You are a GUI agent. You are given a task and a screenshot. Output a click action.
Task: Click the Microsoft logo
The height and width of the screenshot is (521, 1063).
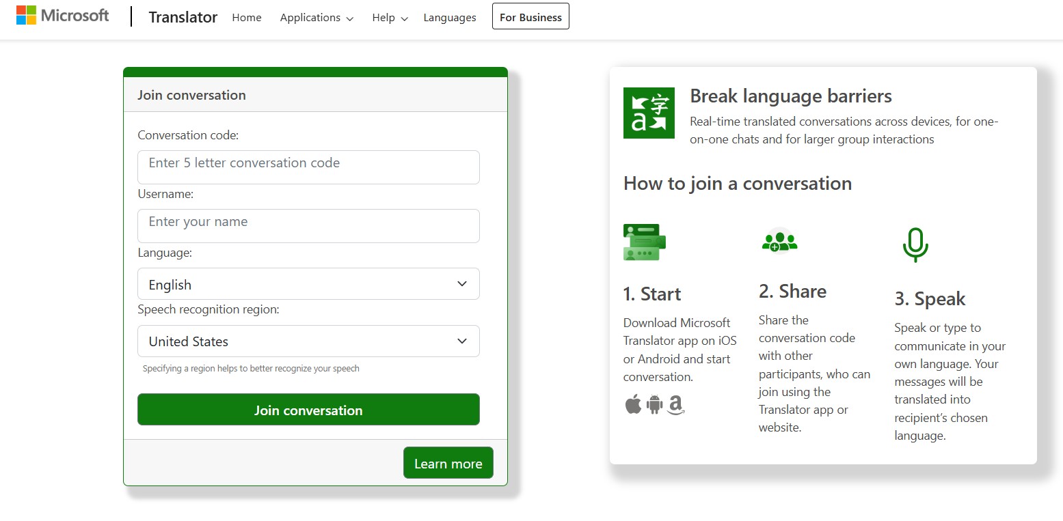62,15
